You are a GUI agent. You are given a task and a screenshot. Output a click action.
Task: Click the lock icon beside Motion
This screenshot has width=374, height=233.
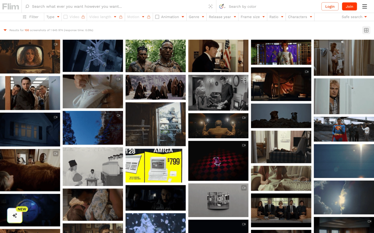[149, 17]
